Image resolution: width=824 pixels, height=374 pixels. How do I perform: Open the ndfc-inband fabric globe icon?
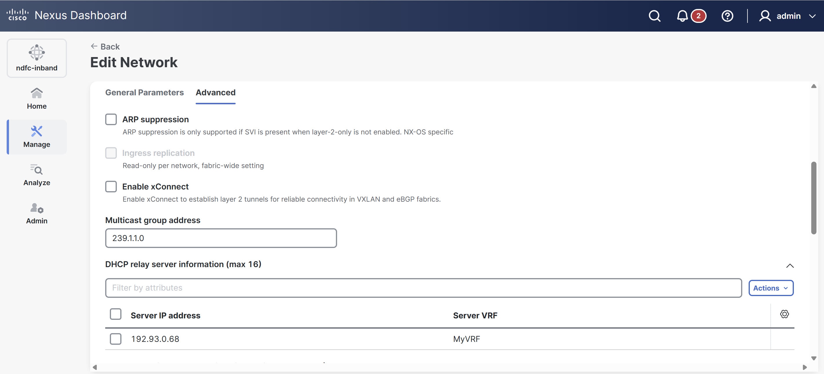tap(37, 52)
